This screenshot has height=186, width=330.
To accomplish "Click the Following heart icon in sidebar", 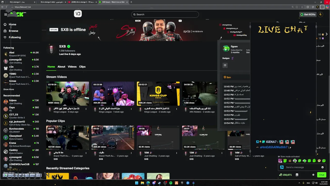I will pyautogui.click(x=5, y=37).
